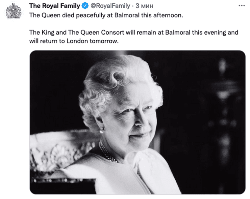Open the @RoyalFamily handle link
250x199 pixels.
[110, 6]
